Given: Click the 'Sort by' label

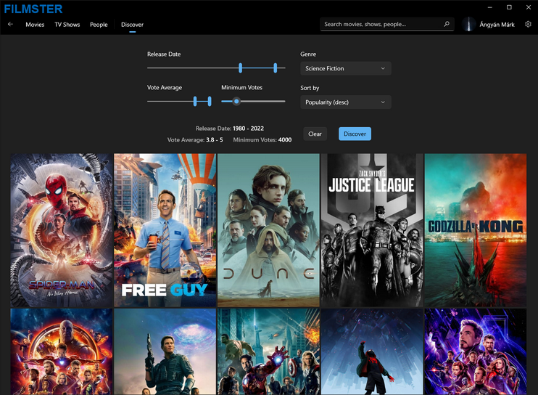Looking at the screenshot, I should [310, 88].
